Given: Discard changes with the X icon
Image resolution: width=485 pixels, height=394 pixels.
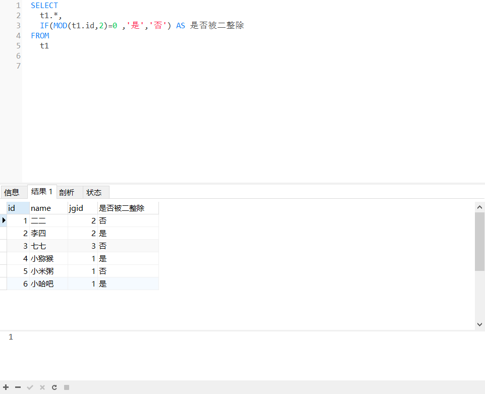Looking at the screenshot, I should (42, 387).
